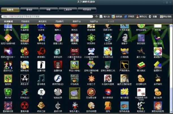
Task: Launch the Inca Quest 印加迅逃 game
Action: pos(75,78)
